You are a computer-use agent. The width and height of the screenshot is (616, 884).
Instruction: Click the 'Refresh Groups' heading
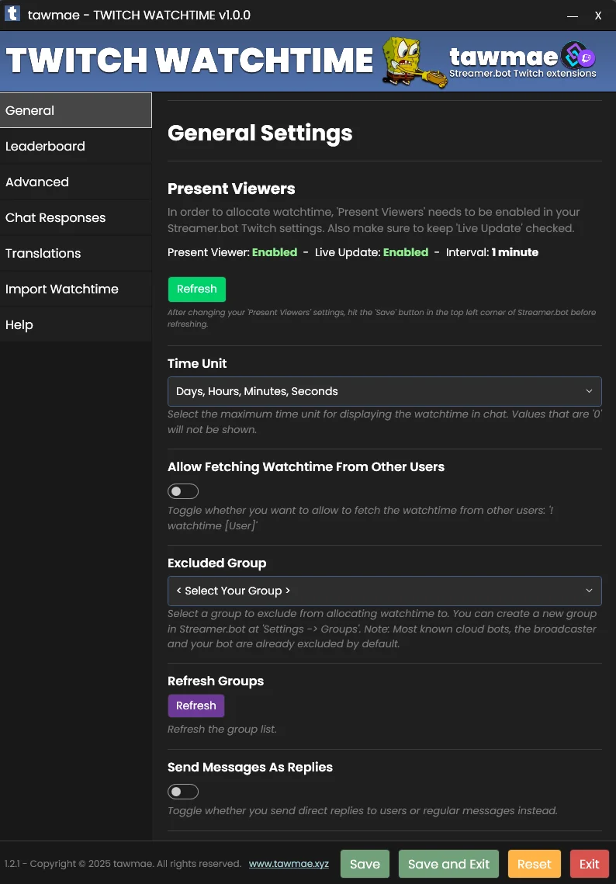point(216,681)
